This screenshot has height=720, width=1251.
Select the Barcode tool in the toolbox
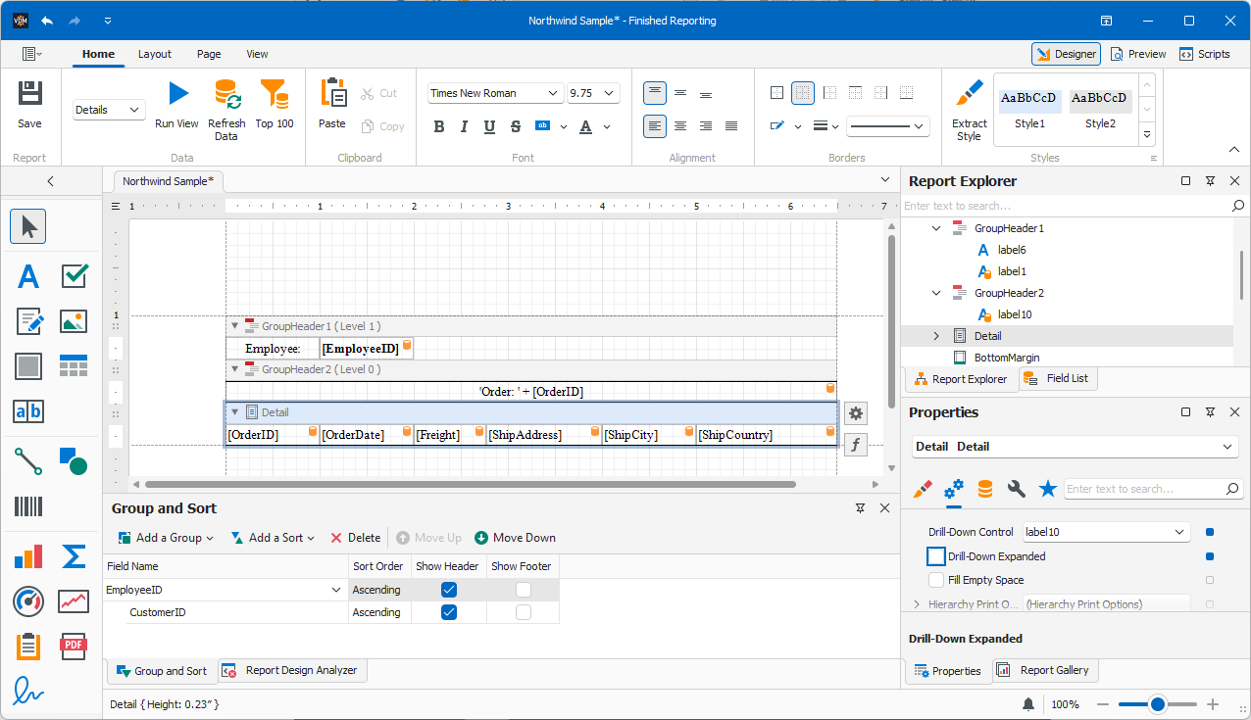click(27, 506)
